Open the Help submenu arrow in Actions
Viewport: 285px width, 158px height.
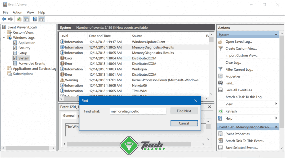276,118
